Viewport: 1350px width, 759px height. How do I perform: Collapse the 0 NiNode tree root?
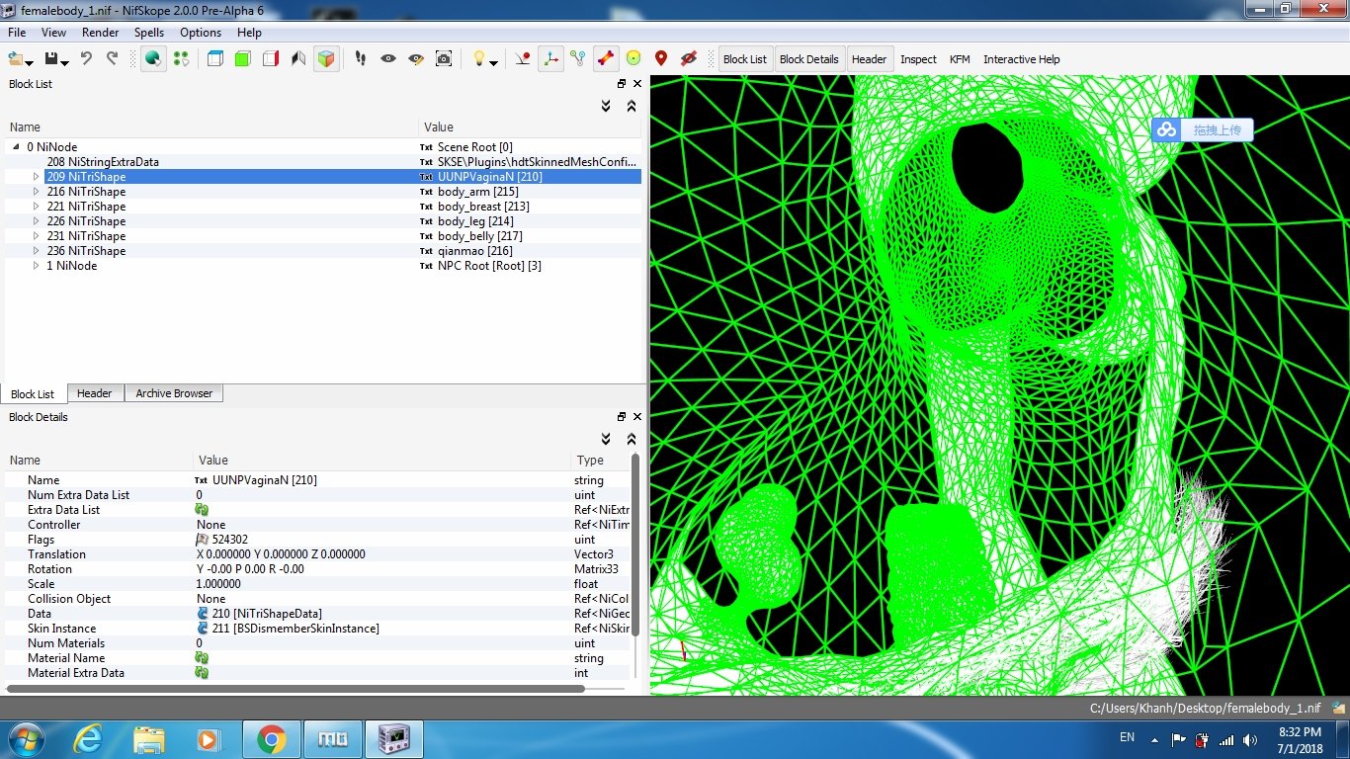pos(17,147)
